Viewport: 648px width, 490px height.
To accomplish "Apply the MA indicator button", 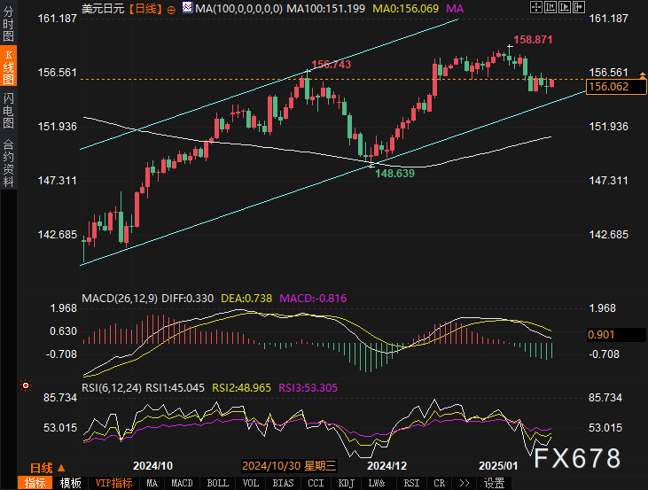I will pos(152,483).
